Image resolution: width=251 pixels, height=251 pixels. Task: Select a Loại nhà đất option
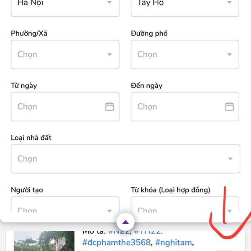click(x=125, y=159)
